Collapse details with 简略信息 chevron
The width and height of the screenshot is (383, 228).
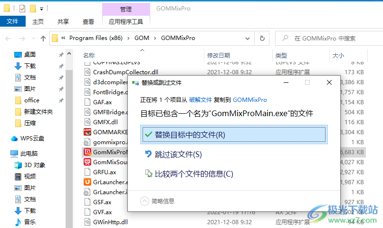point(144,201)
